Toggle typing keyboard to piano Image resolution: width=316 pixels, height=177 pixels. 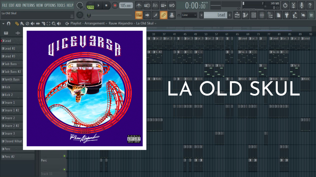139,15
